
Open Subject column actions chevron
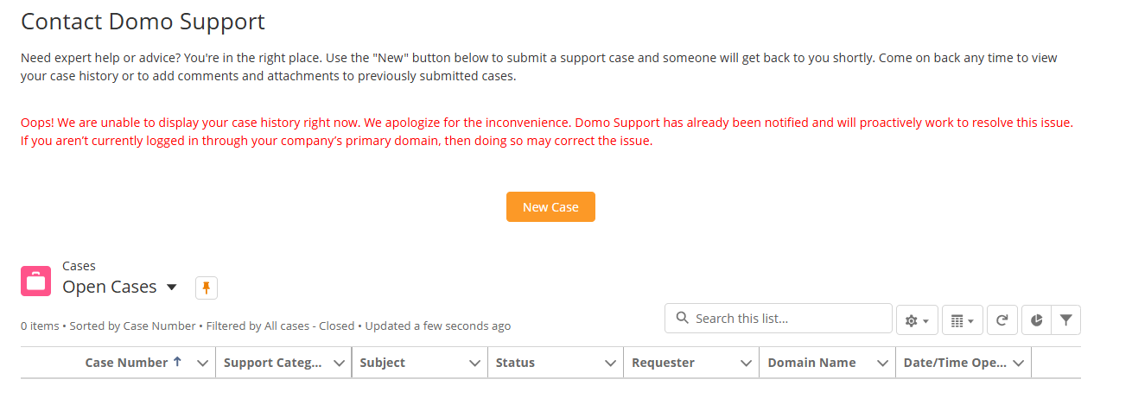point(474,364)
